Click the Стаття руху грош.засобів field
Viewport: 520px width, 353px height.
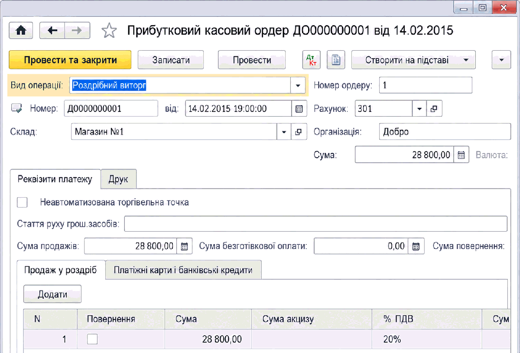pos(316,224)
